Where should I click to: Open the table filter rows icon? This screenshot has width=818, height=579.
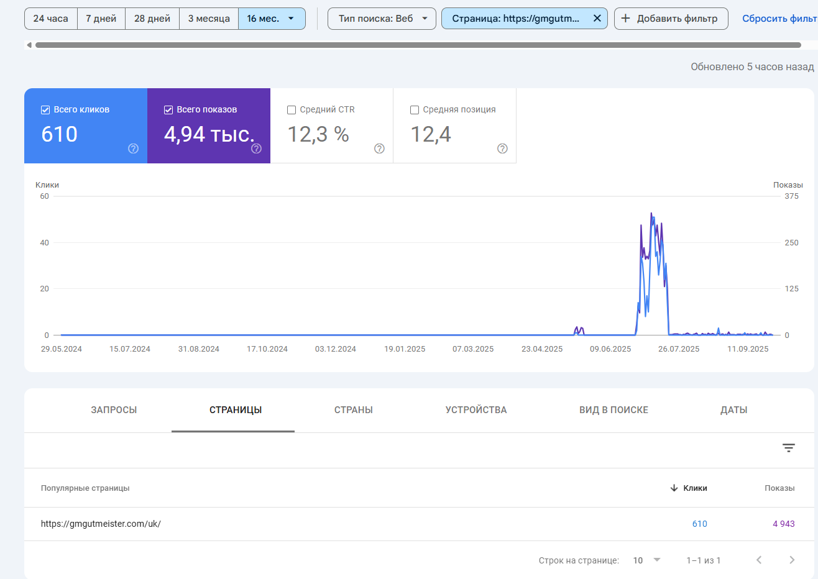tap(788, 448)
